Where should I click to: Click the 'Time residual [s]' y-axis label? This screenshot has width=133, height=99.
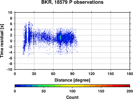coord(2,41)
